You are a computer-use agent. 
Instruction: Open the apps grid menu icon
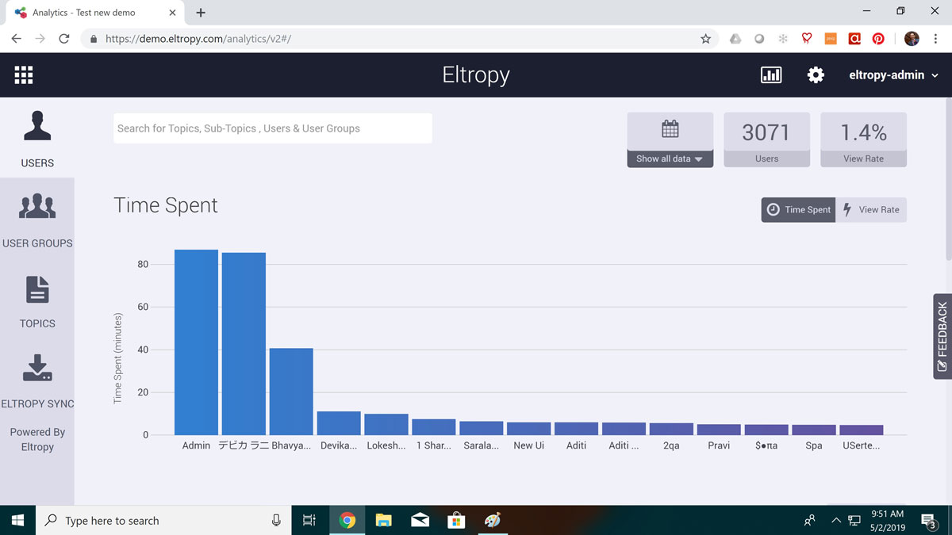[24, 75]
